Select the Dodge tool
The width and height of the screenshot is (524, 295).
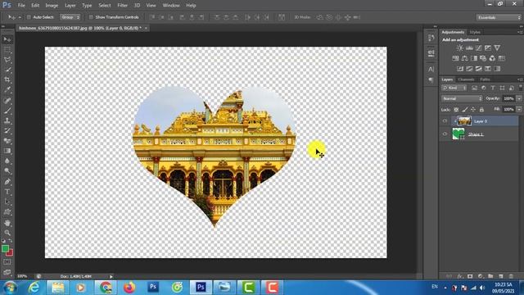click(x=7, y=171)
